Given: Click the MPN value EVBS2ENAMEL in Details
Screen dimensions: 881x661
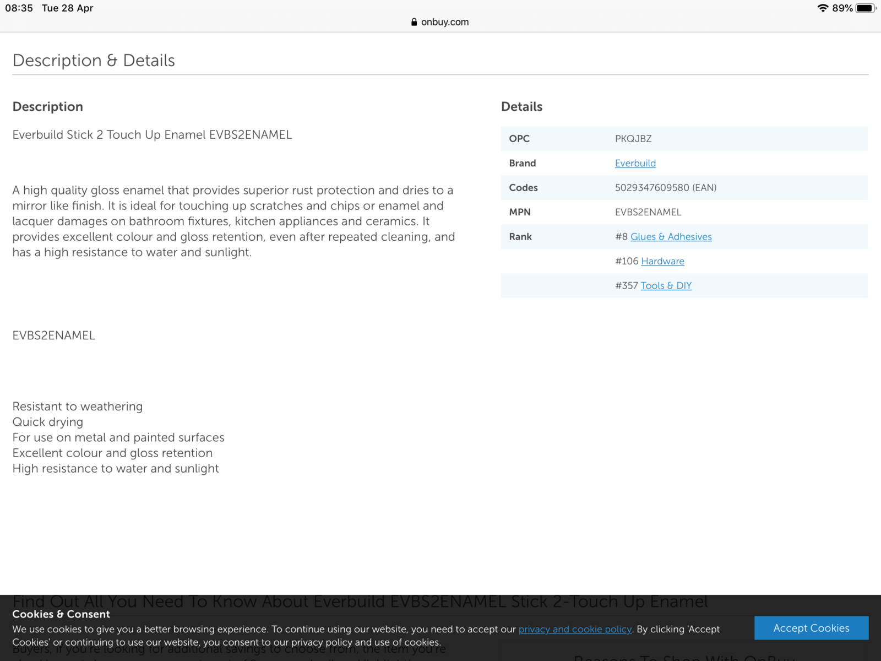Looking at the screenshot, I should [648, 212].
